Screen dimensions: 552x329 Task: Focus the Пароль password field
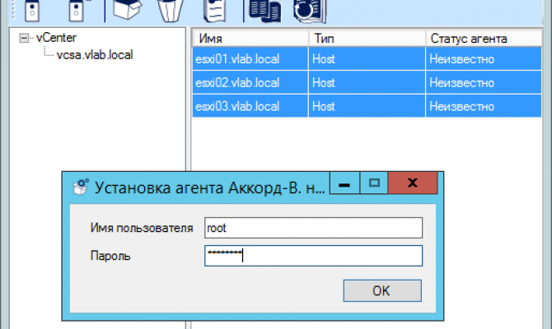pos(313,256)
